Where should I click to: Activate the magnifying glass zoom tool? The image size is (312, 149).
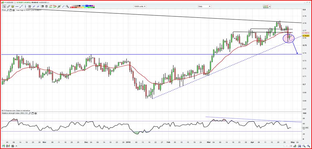pyautogui.click(x=67, y=6)
